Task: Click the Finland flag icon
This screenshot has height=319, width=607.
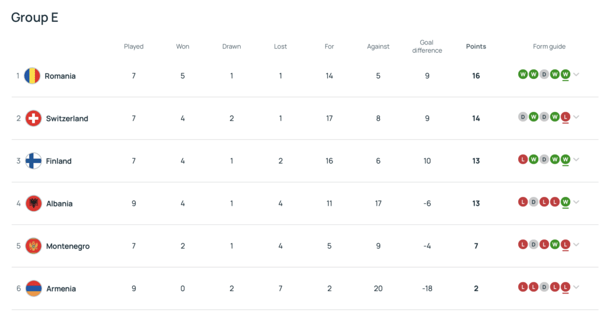Action: 34,161
